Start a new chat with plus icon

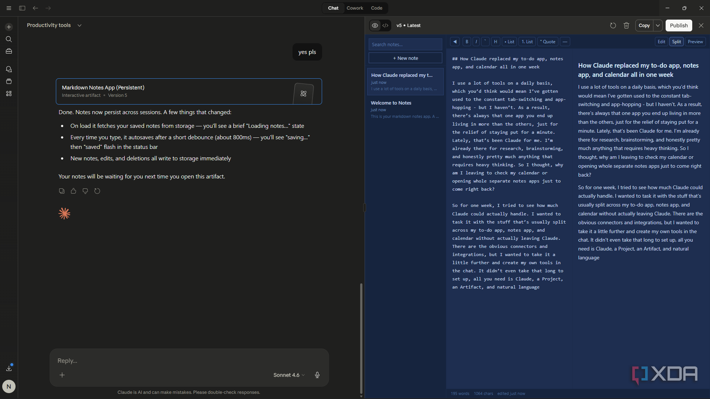click(x=9, y=27)
